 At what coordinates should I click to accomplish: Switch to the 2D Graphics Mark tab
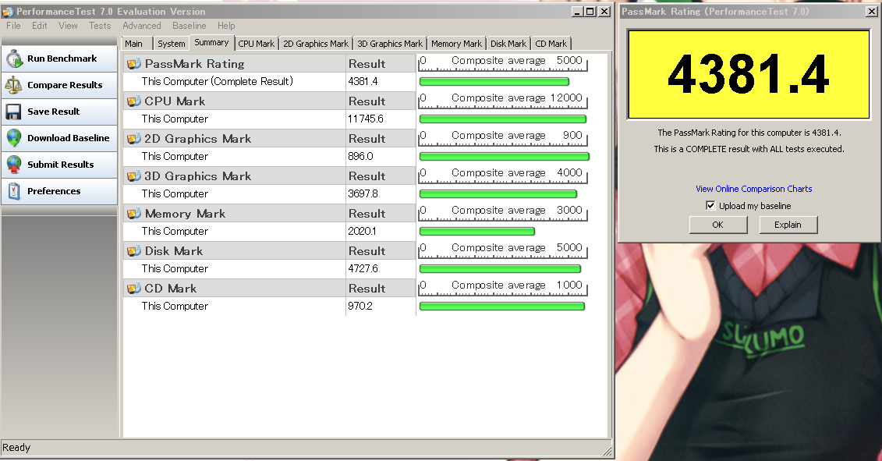(x=316, y=44)
